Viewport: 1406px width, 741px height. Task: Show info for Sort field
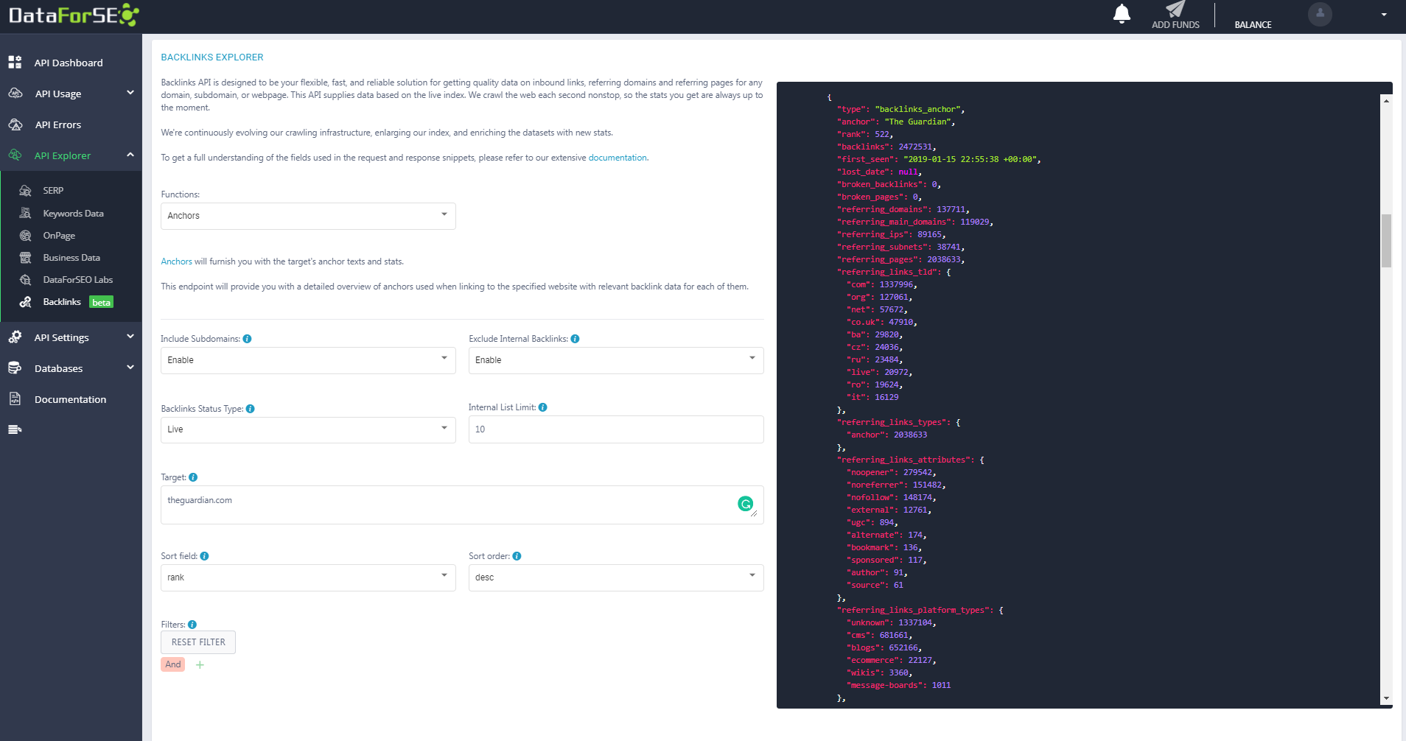[x=204, y=556]
